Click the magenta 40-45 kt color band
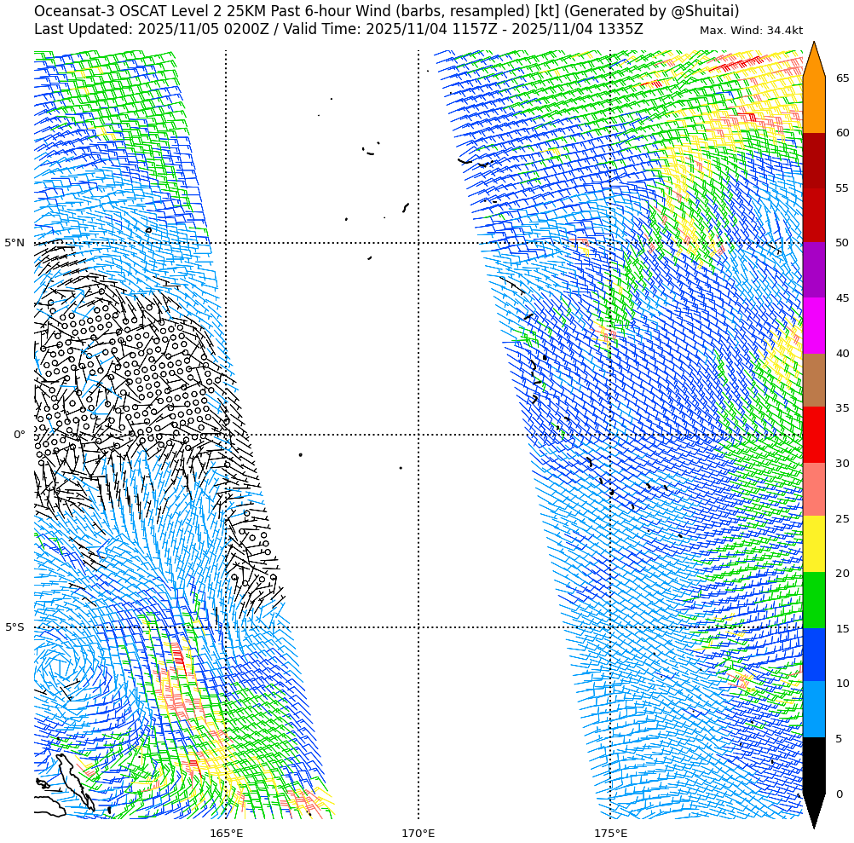The width and height of the screenshot is (854, 843). point(814,325)
